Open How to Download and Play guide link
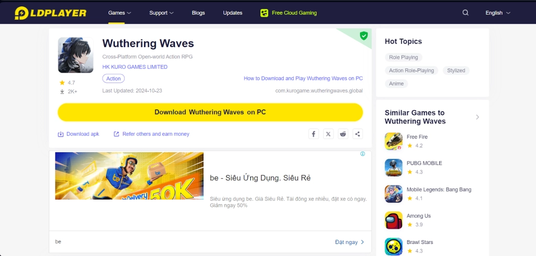The image size is (536, 256). tap(303, 78)
